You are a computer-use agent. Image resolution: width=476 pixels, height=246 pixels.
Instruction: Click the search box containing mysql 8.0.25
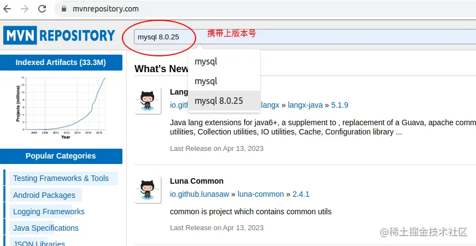click(305, 37)
